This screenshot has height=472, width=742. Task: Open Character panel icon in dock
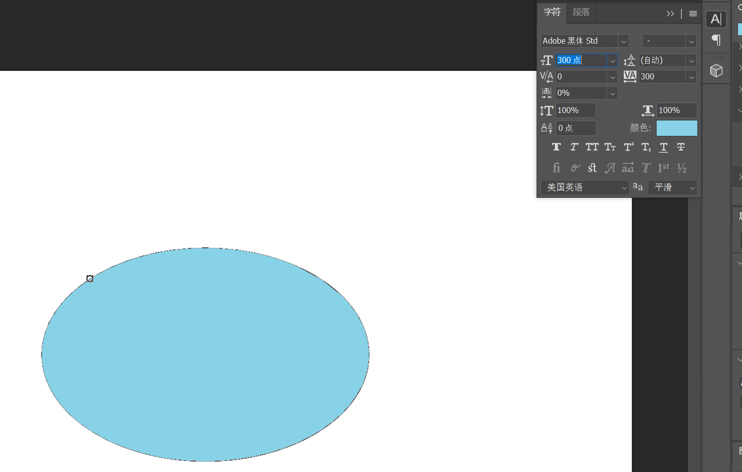tap(716, 19)
